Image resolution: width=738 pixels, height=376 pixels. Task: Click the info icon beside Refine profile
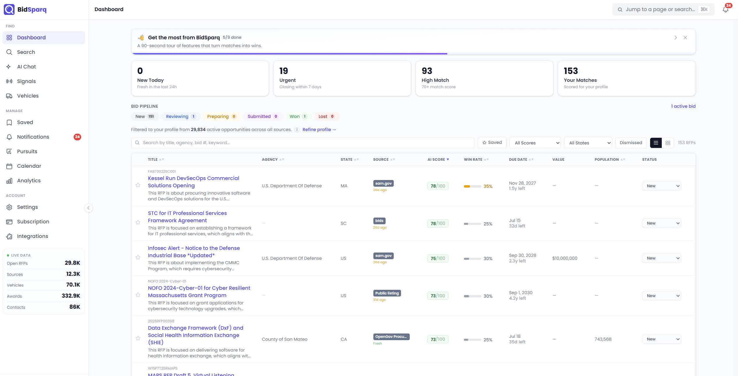[297, 130]
